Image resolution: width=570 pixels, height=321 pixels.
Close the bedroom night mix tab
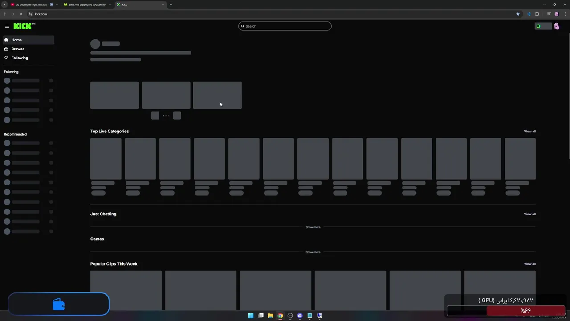[x=57, y=4]
